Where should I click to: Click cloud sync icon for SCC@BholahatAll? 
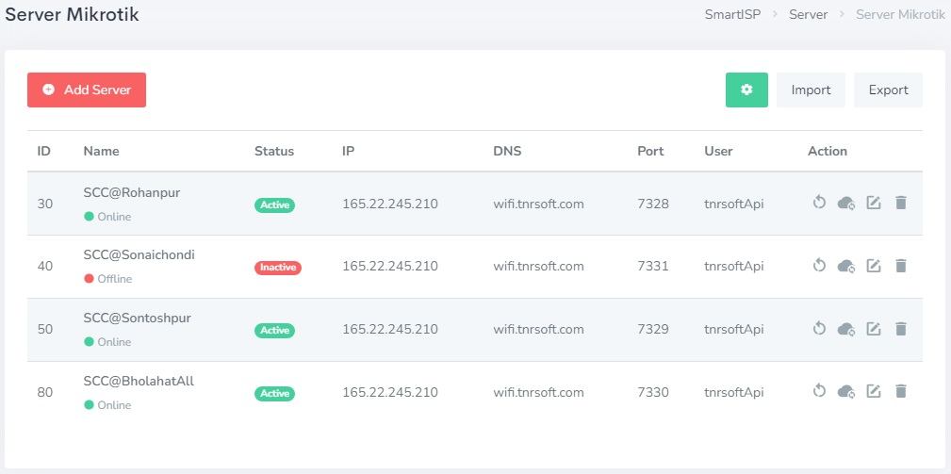point(846,391)
